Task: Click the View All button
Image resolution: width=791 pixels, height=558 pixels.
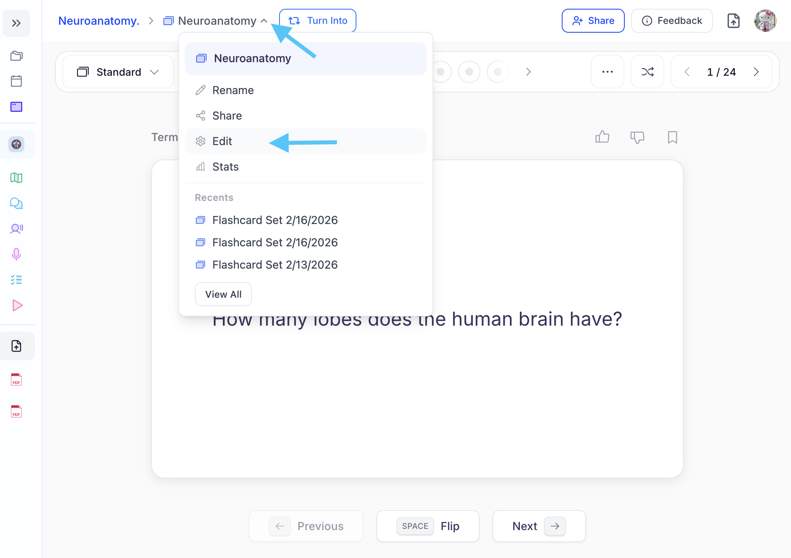Action: click(223, 295)
